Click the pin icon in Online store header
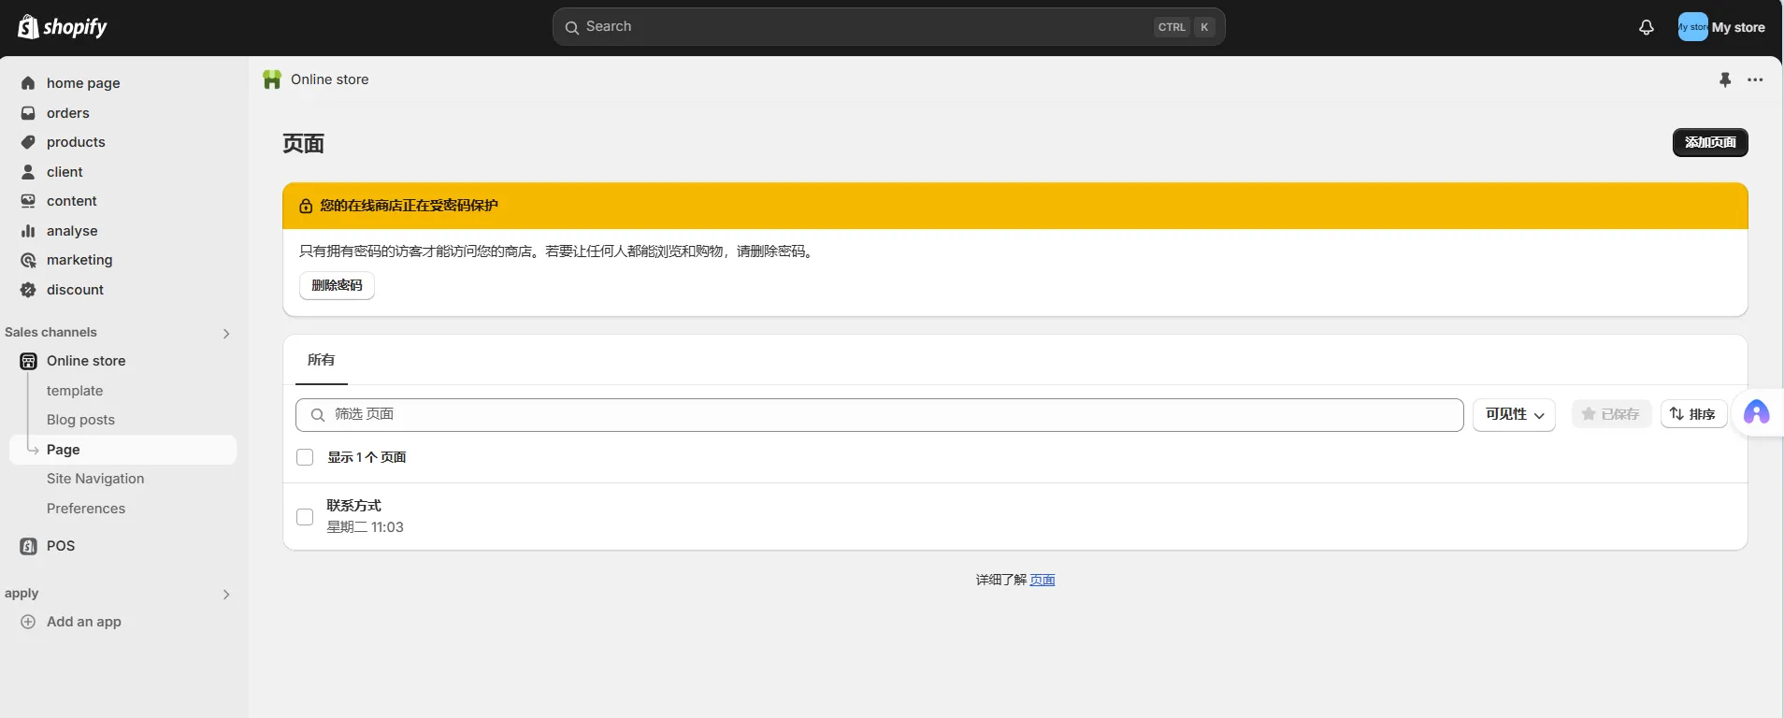Screen dimensions: 1784x718 [1725, 79]
